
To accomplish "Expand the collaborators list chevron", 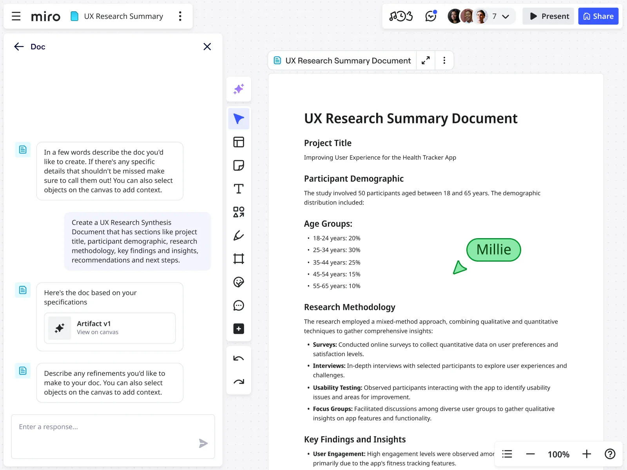I will [506, 16].
